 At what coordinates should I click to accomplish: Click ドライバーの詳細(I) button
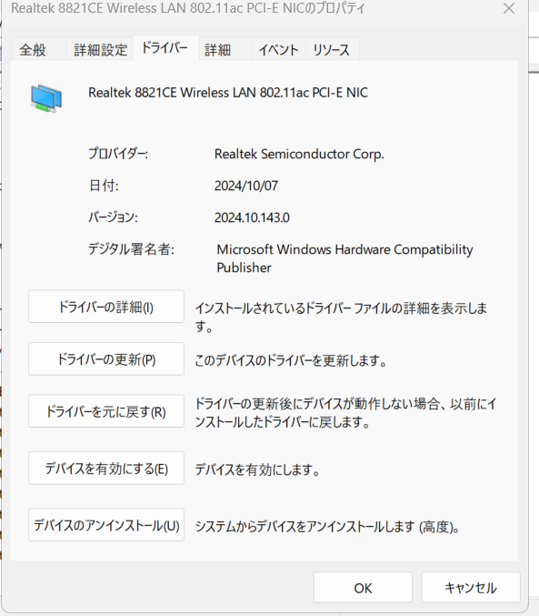(x=106, y=307)
